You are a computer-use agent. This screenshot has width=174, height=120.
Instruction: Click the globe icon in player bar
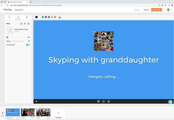[98, 101]
